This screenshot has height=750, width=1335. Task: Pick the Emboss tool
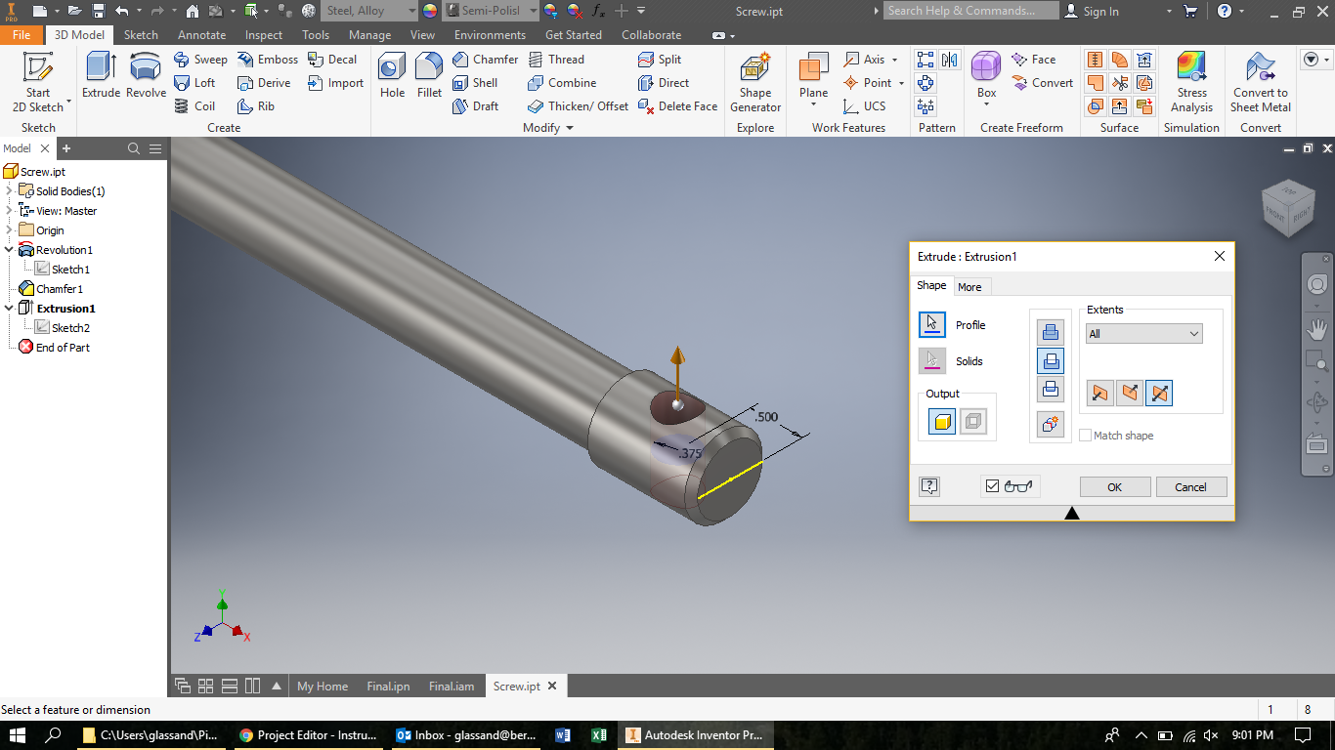click(268, 60)
